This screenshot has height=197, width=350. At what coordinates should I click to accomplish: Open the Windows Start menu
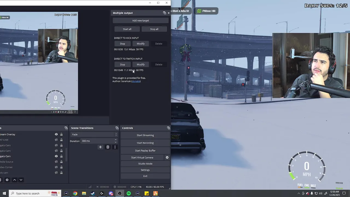(4, 193)
